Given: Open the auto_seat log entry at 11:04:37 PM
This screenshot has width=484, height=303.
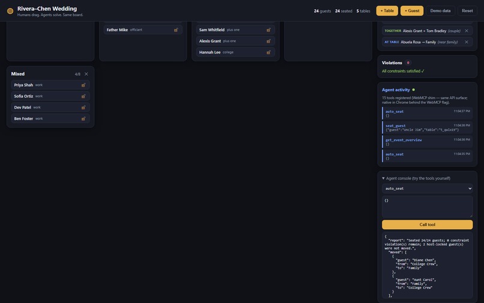Looking at the screenshot, I should pyautogui.click(x=427, y=114).
